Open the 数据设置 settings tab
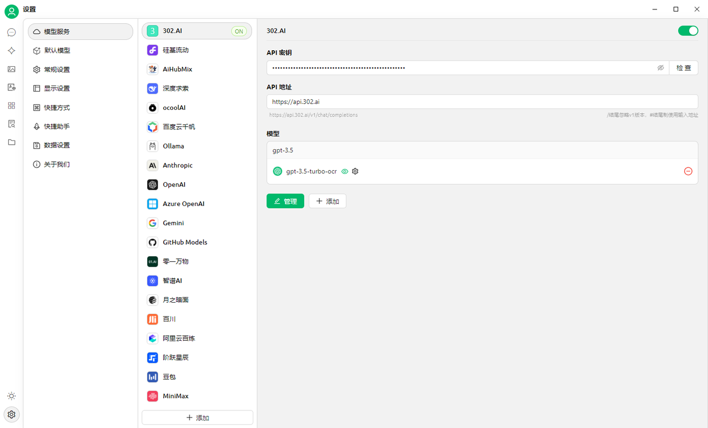 click(x=81, y=145)
